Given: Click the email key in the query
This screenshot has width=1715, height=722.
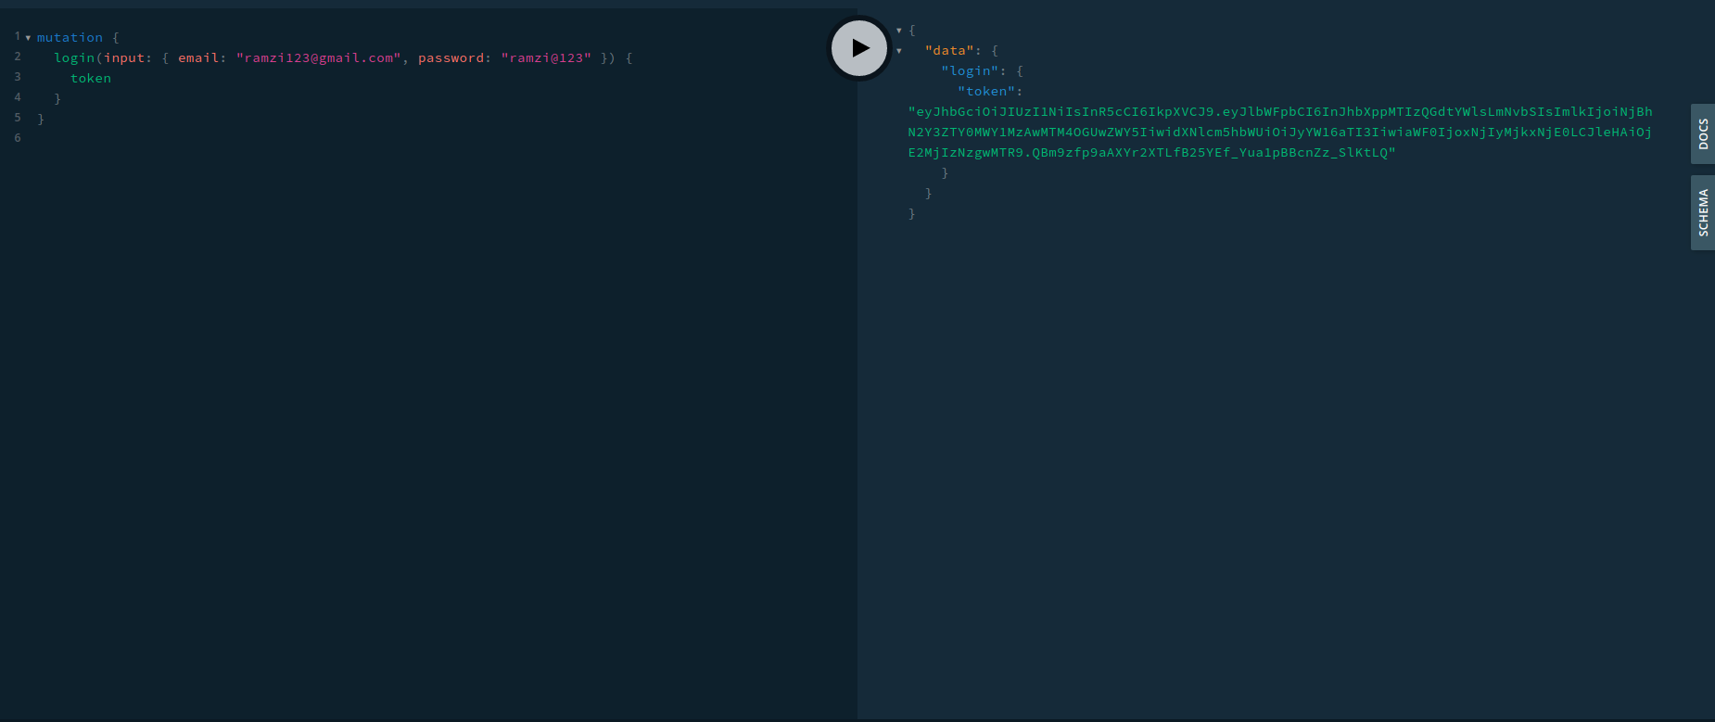Looking at the screenshot, I should point(198,58).
